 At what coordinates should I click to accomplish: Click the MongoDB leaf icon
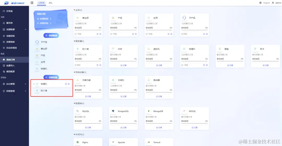coord(149,111)
